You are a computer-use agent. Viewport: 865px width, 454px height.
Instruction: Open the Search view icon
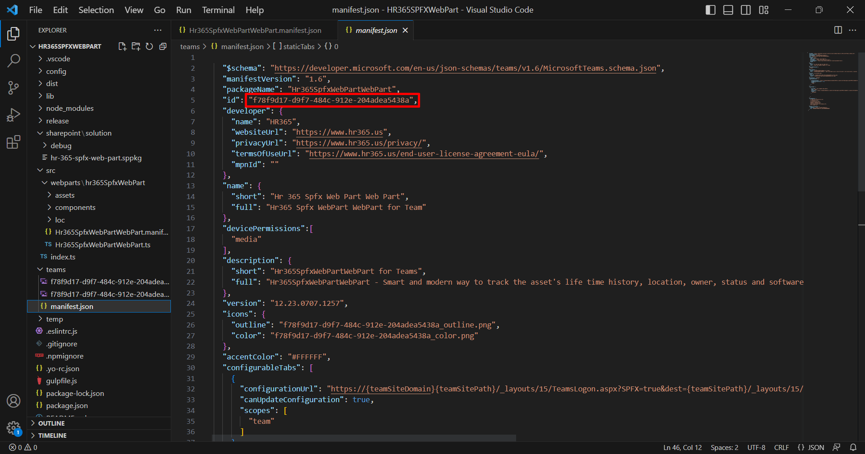point(14,60)
